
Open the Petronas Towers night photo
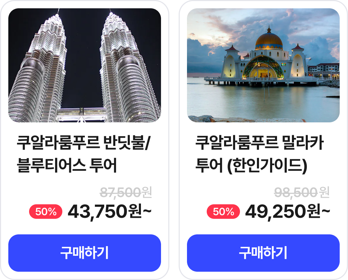tap(84, 65)
